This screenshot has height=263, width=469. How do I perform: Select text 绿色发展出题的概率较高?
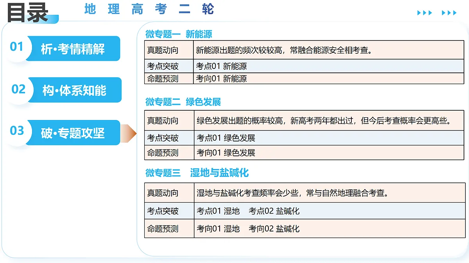[x=242, y=121]
